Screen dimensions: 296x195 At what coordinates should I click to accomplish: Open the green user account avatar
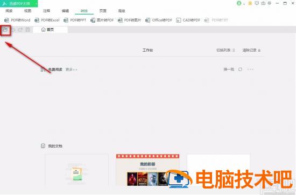coord(239,3)
